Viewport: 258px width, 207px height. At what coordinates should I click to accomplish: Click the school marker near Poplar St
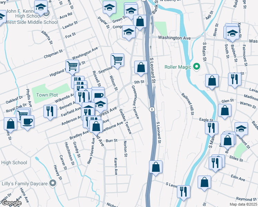point(109,7)
